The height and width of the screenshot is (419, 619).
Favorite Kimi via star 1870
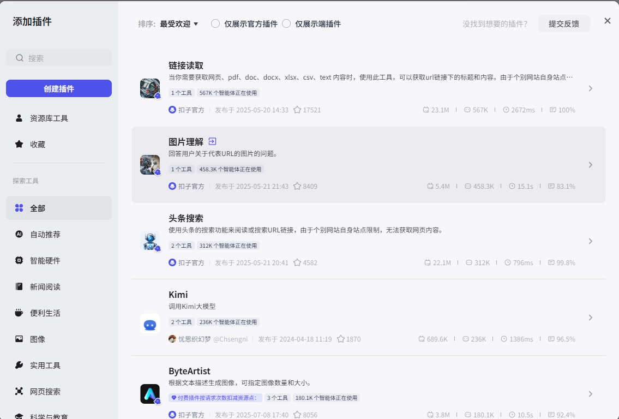pyautogui.click(x=341, y=339)
